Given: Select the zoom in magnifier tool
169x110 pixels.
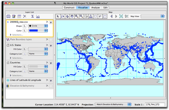Looking at the screenshot, I should click(77, 16).
